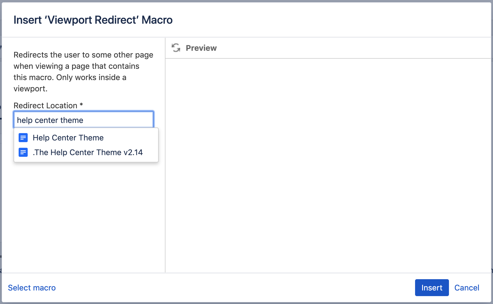Click the Preview heading text
The width and height of the screenshot is (493, 304).
201,48
